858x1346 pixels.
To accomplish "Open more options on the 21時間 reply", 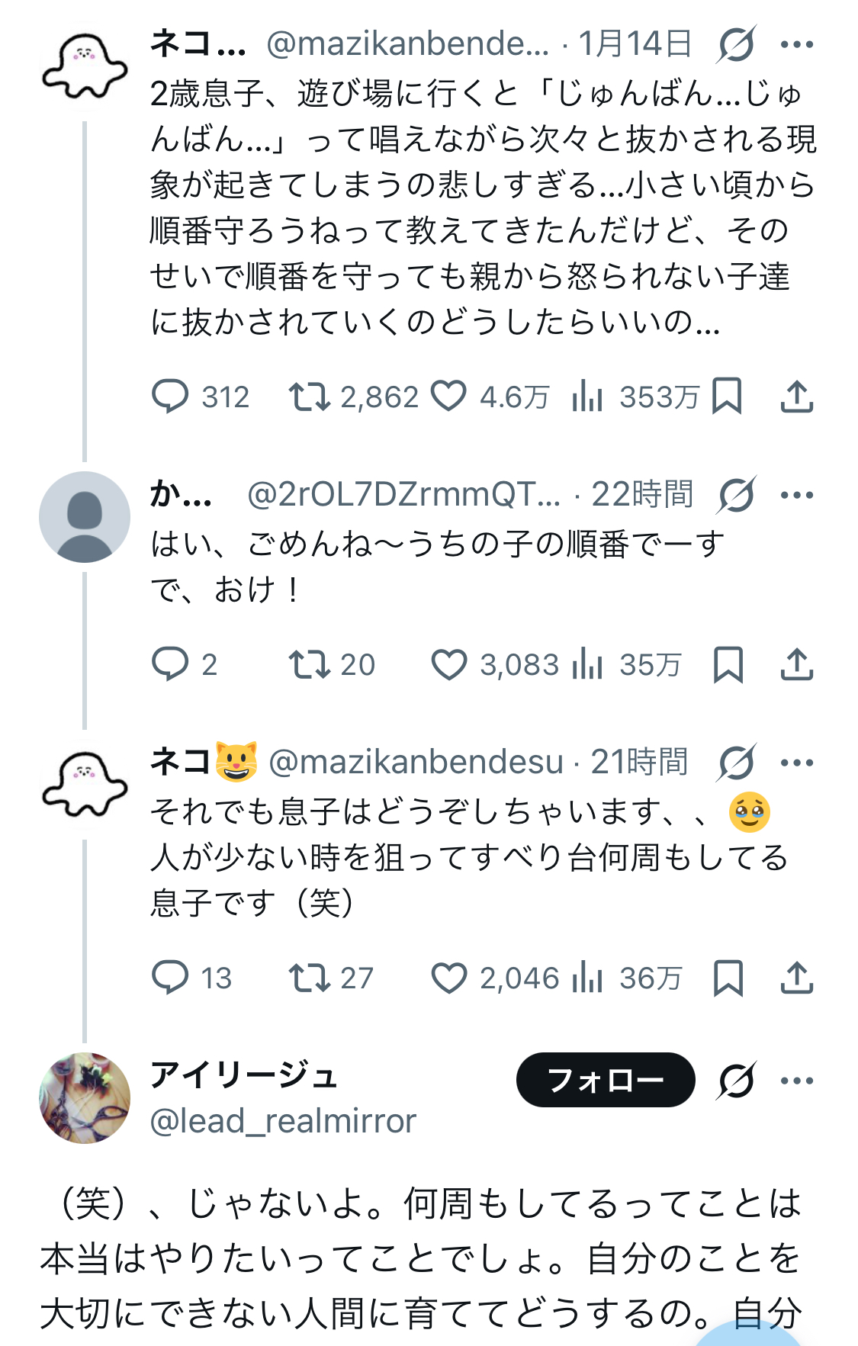I will click(797, 762).
